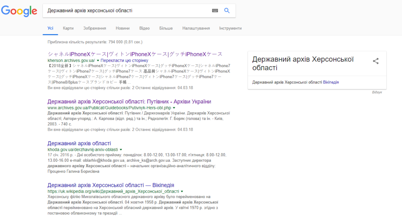The width and height of the screenshot is (402, 220).
Task: Switch to the Карти tab
Action: [x=68, y=28]
